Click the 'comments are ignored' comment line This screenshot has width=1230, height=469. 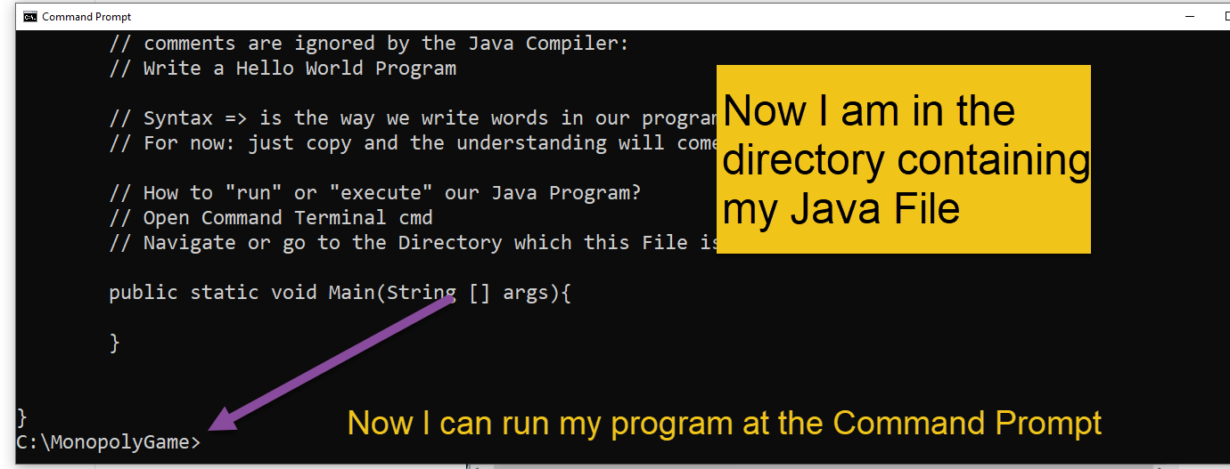coord(369,44)
